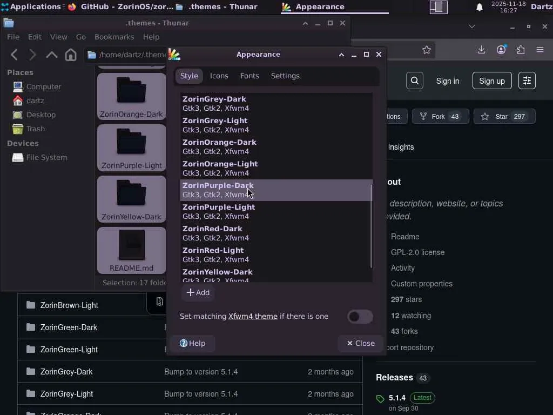Screen dimensions: 553x415
Task: Open notifications bell in top panel
Action: (480, 7)
